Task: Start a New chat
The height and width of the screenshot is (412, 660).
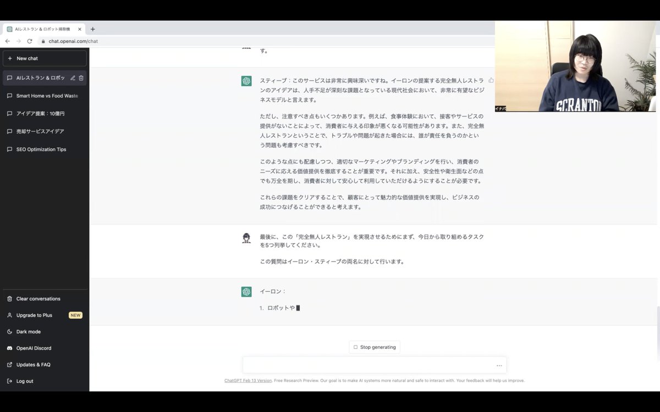Action: pyautogui.click(x=45, y=58)
